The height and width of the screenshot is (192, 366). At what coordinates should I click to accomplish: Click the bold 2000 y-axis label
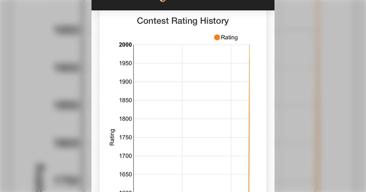125,45
